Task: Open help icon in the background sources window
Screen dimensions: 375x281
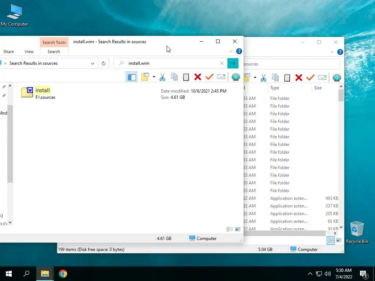Action: tap(340, 52)
